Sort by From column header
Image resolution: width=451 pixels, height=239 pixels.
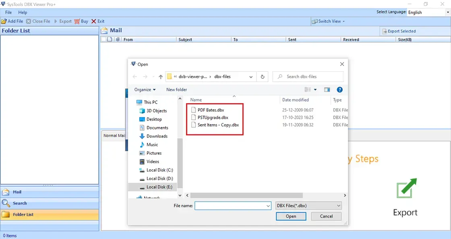(149, 39)
